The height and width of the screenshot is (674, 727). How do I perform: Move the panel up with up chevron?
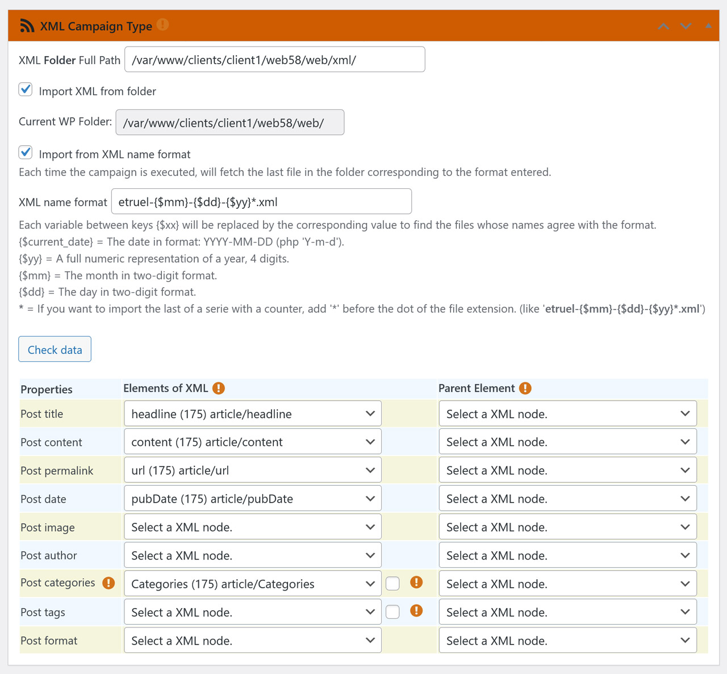[663, 26]
